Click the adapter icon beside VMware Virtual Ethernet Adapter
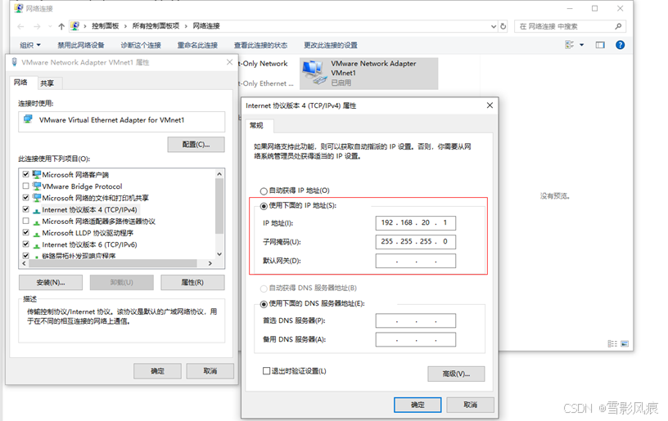 [x=28, y=119]
